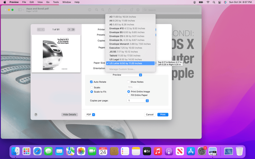Click the print preview page thumbnail
This screenshot has width=255, height=159.
point(56,54)
